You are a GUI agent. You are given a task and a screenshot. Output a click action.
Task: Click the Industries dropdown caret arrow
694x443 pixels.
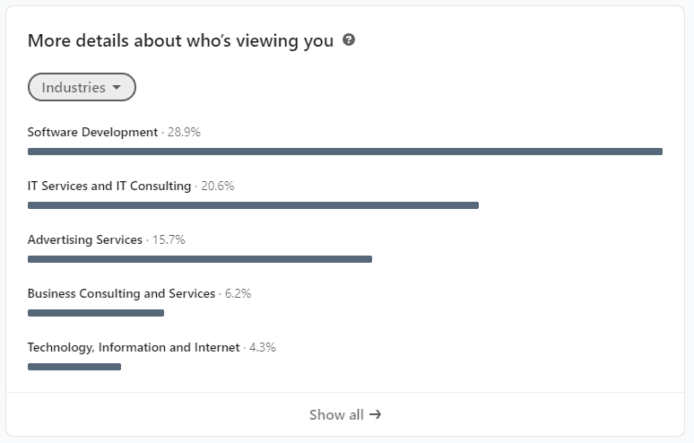pos(117,87)
